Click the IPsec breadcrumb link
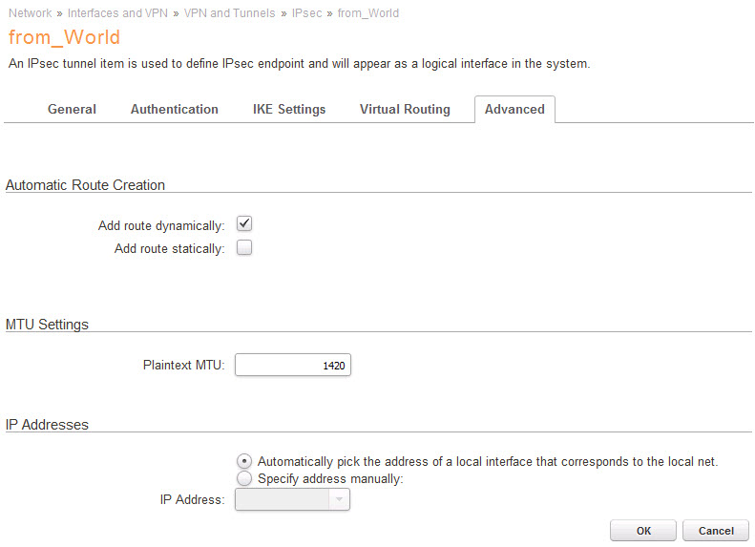 click(x=307, y=13)
